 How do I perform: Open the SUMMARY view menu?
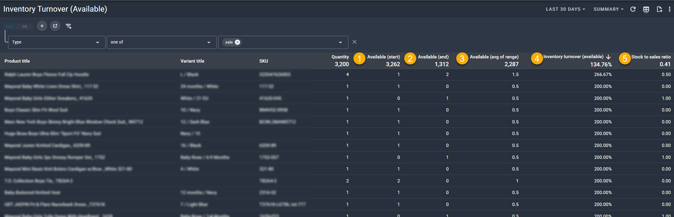pos(608,9)
